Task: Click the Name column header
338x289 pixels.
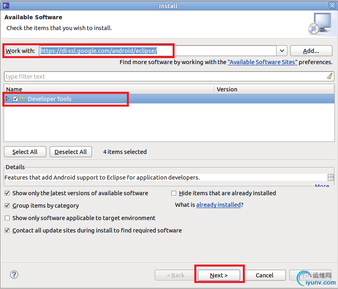Action: click(109, 89)
